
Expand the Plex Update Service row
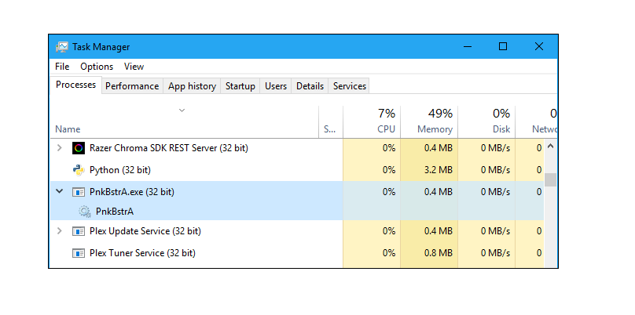pyautogui.click(x=60, y=231)
